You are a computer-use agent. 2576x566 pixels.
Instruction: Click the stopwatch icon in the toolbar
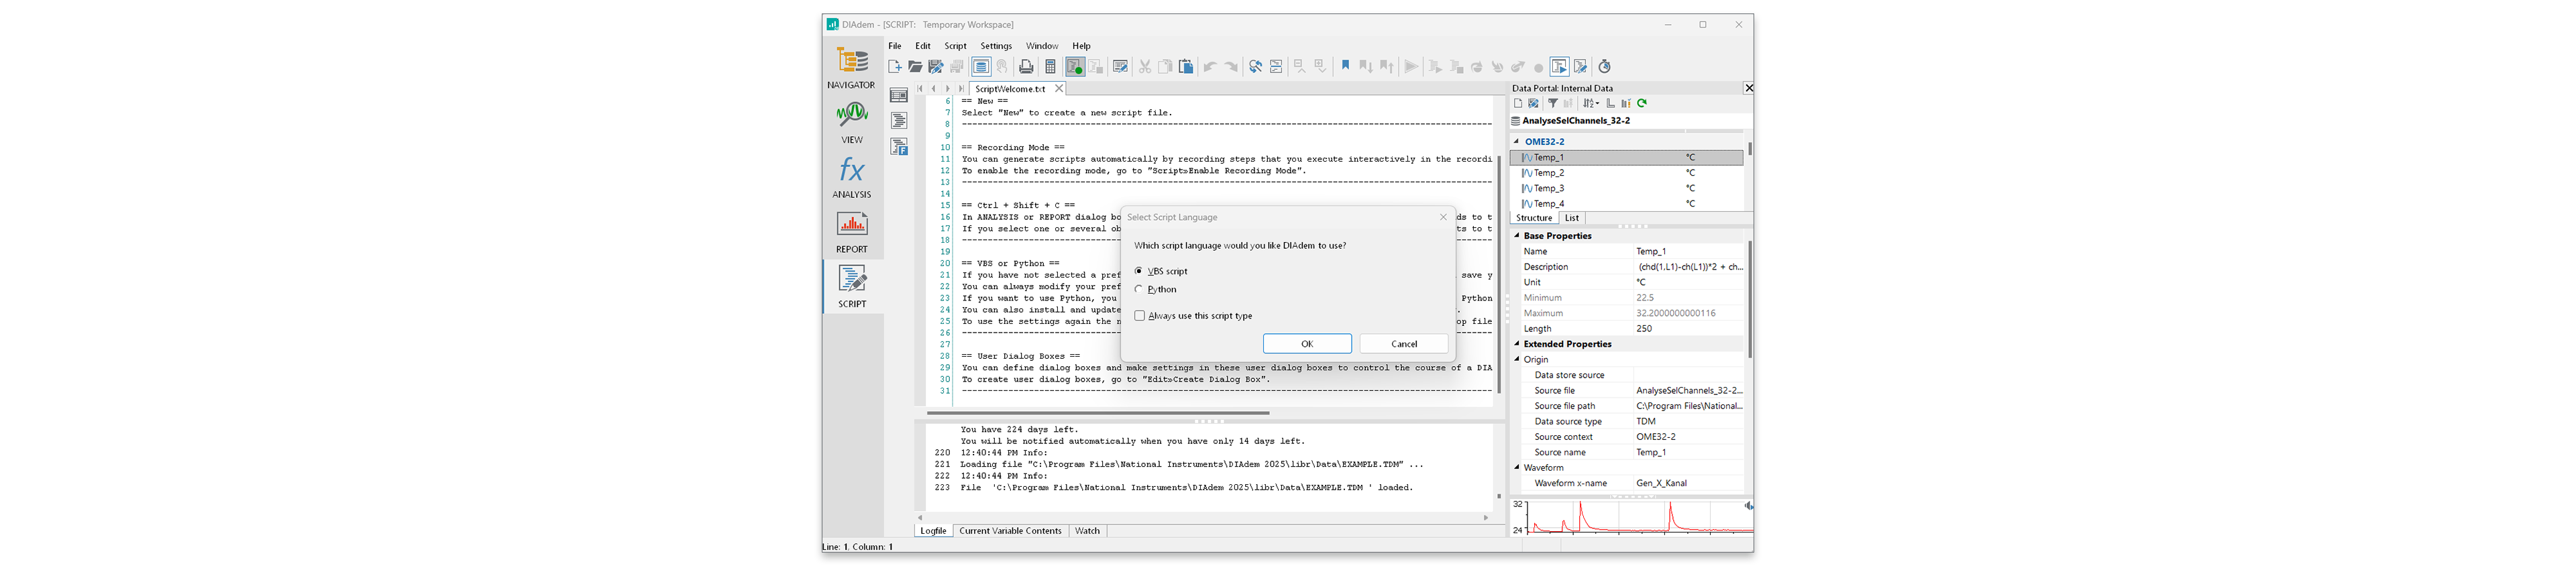tap(1605, 67)
